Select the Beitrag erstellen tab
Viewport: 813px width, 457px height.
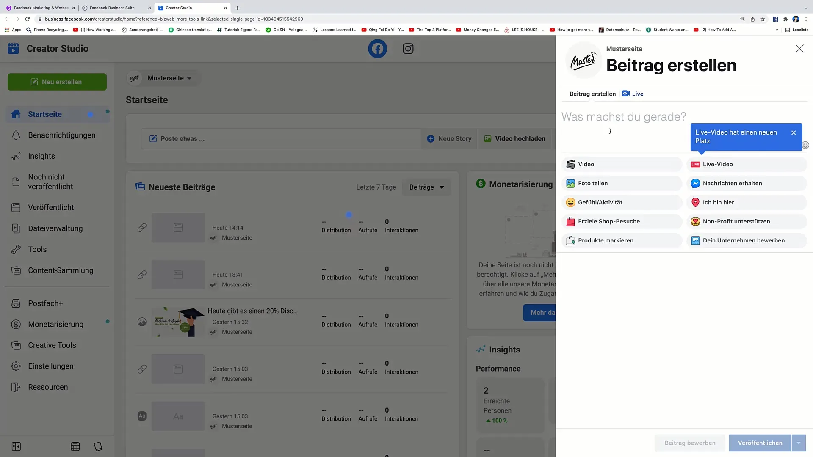592,94
